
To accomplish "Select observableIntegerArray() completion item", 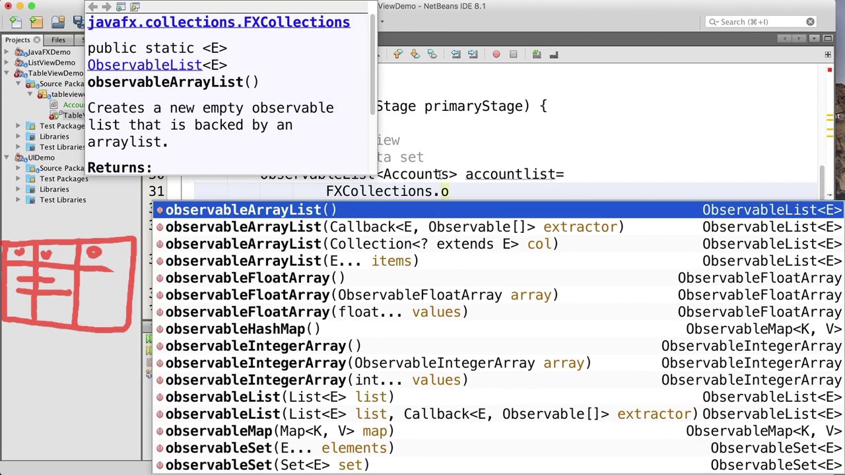I will pos(498,346).
